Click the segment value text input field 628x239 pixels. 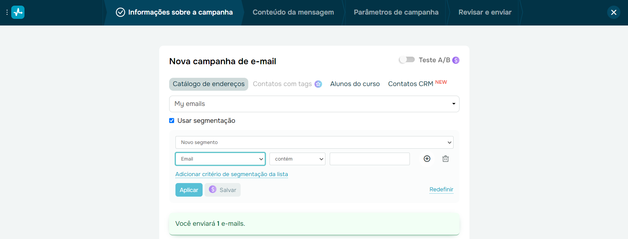pos(369,159)
